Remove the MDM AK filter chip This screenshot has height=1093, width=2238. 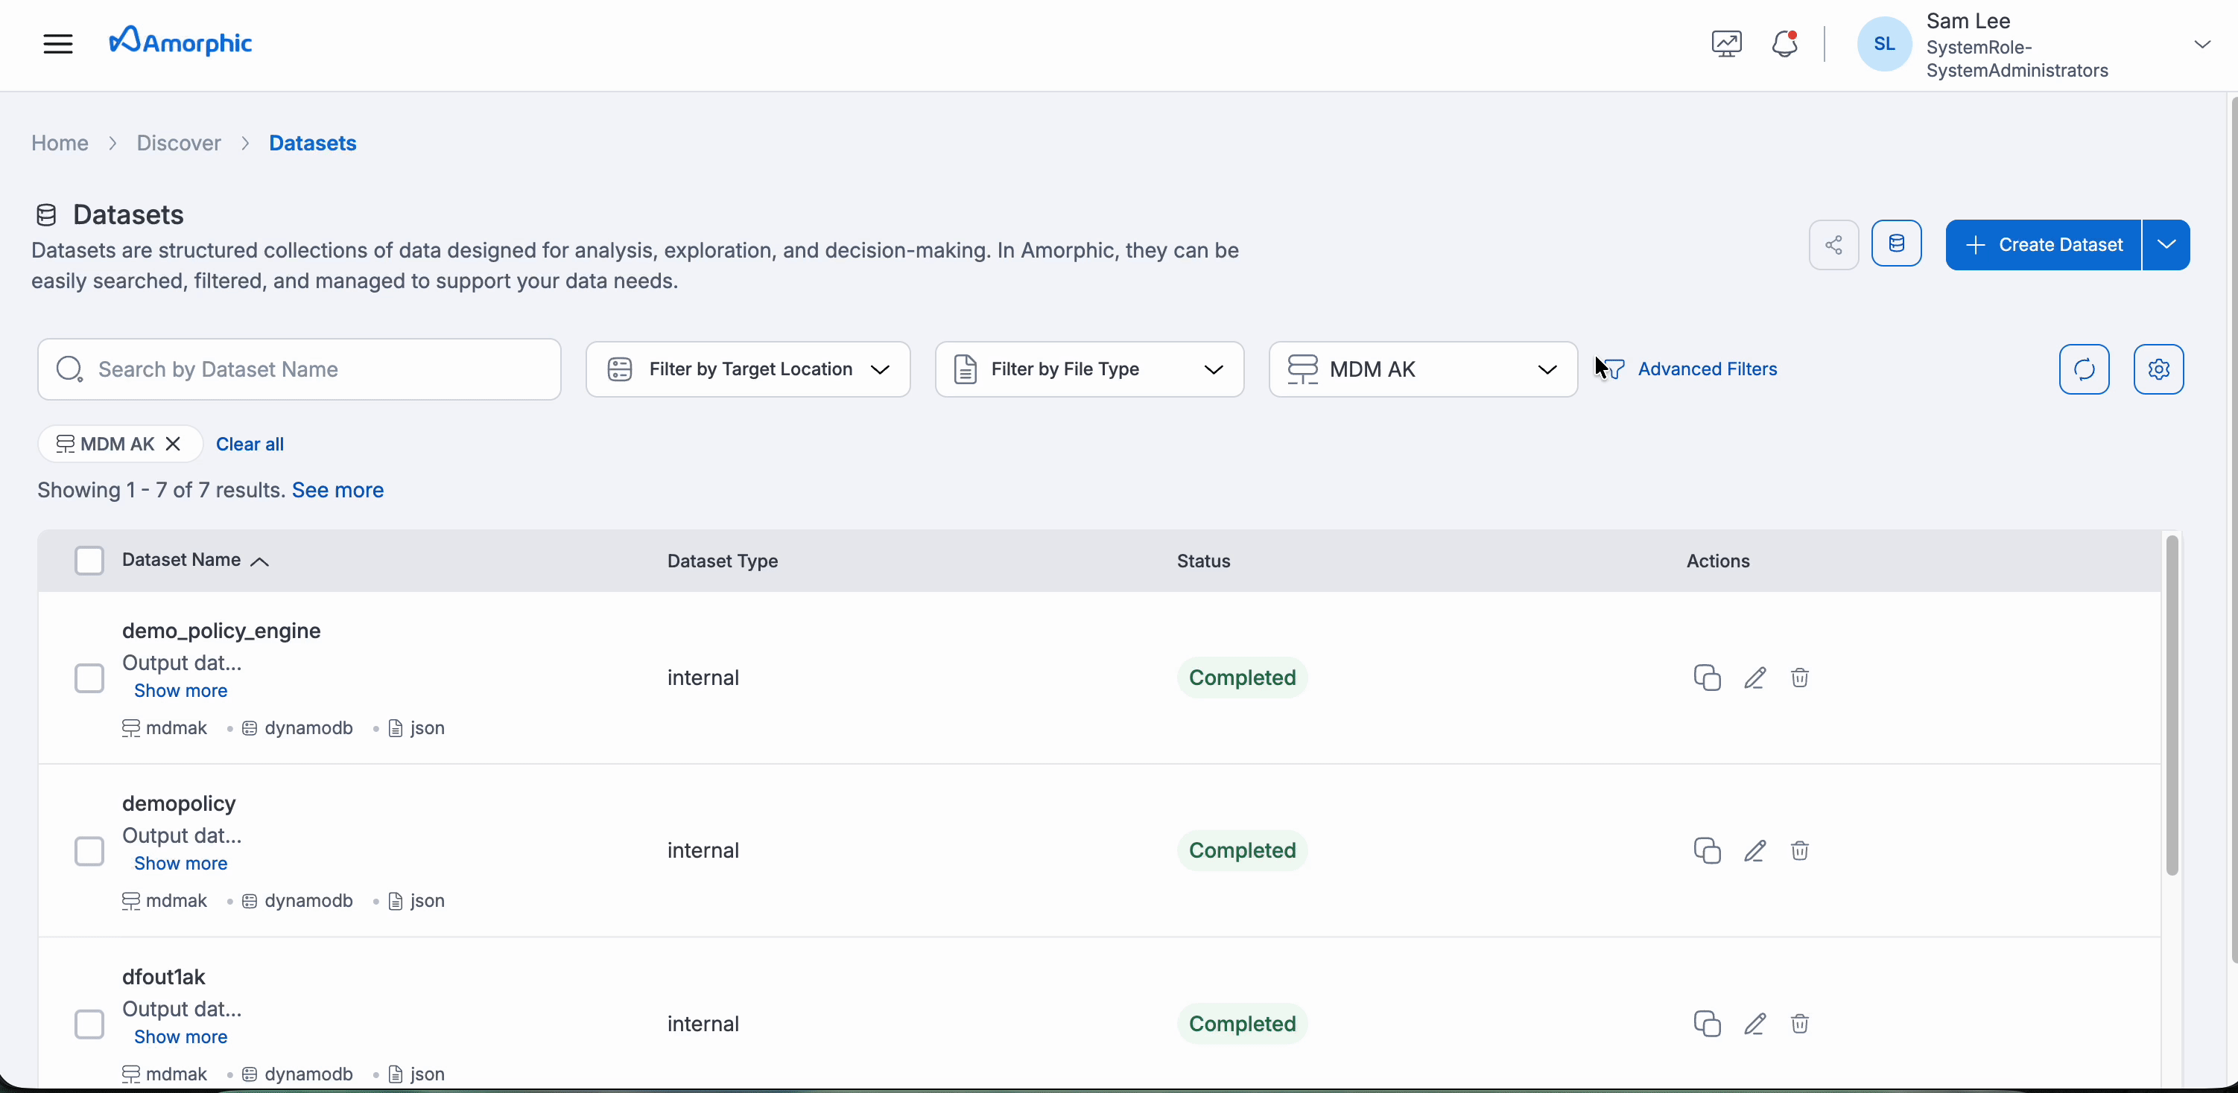(x=173, y=444)
